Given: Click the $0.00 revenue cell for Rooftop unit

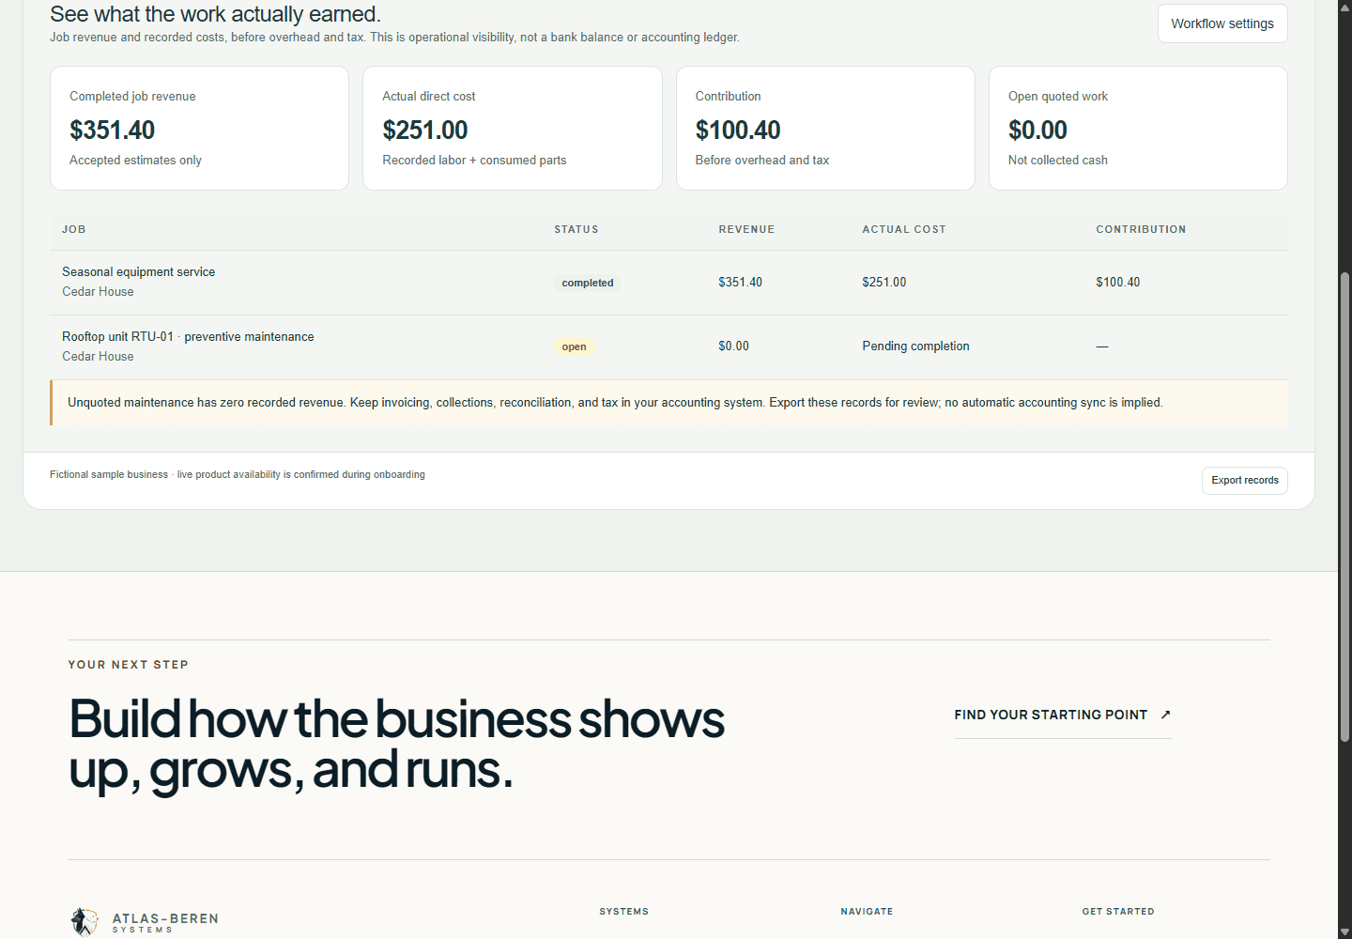Looking at the screenshot, I should [733, 346].
